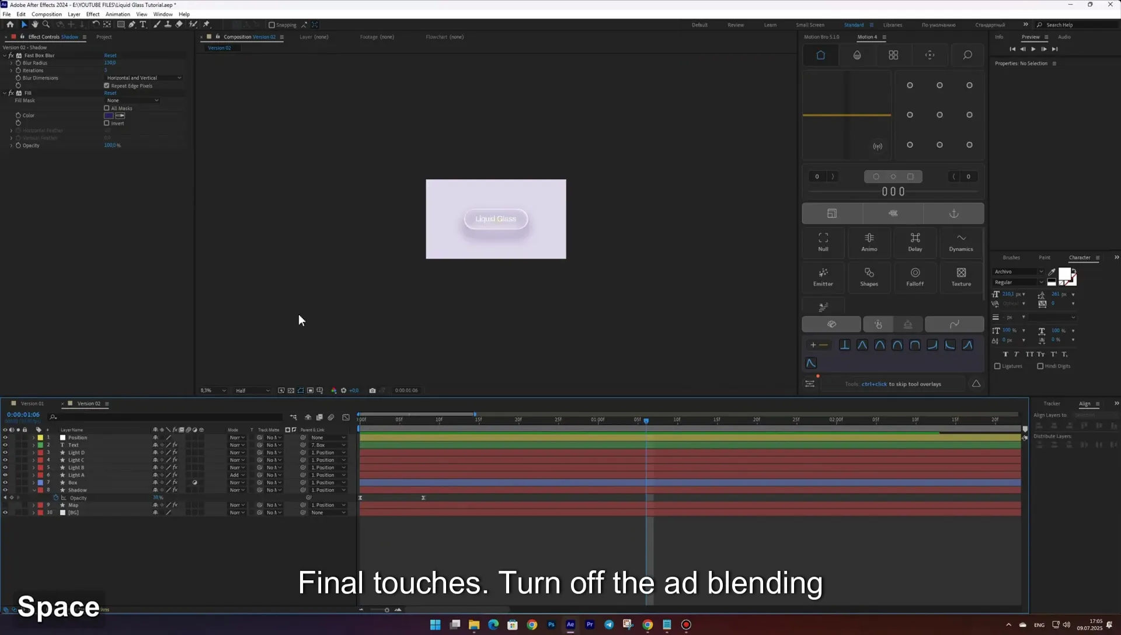The width and height of the screenshot is (1121, 635).
Task: Open the Regular font style dropdown
Action: pos(1018,282)
